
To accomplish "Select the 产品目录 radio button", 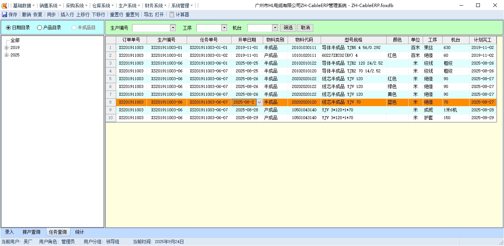I will (x=40, y=28).
